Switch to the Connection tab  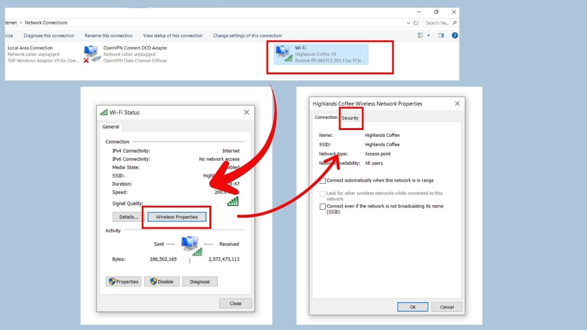point(326,117)
